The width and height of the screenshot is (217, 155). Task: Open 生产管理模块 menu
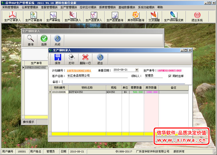tap(69, 7)
